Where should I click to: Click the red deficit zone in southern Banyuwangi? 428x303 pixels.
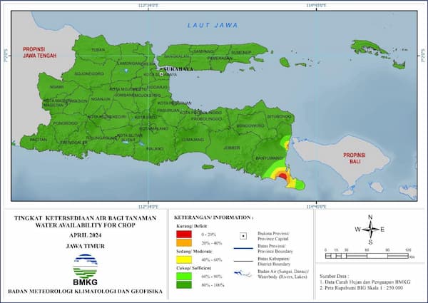(283, 175)
